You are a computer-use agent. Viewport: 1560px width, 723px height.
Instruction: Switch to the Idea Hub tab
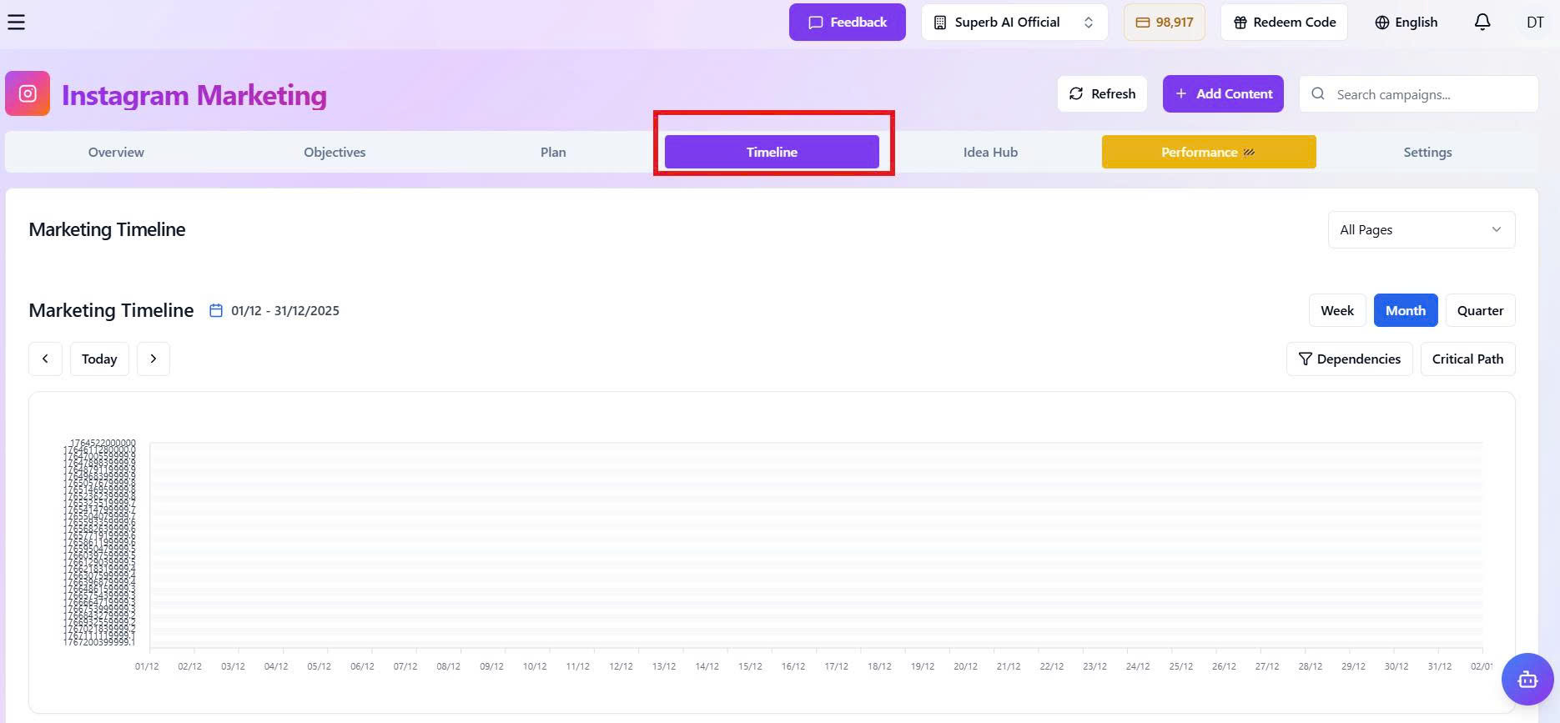point(990,152)
